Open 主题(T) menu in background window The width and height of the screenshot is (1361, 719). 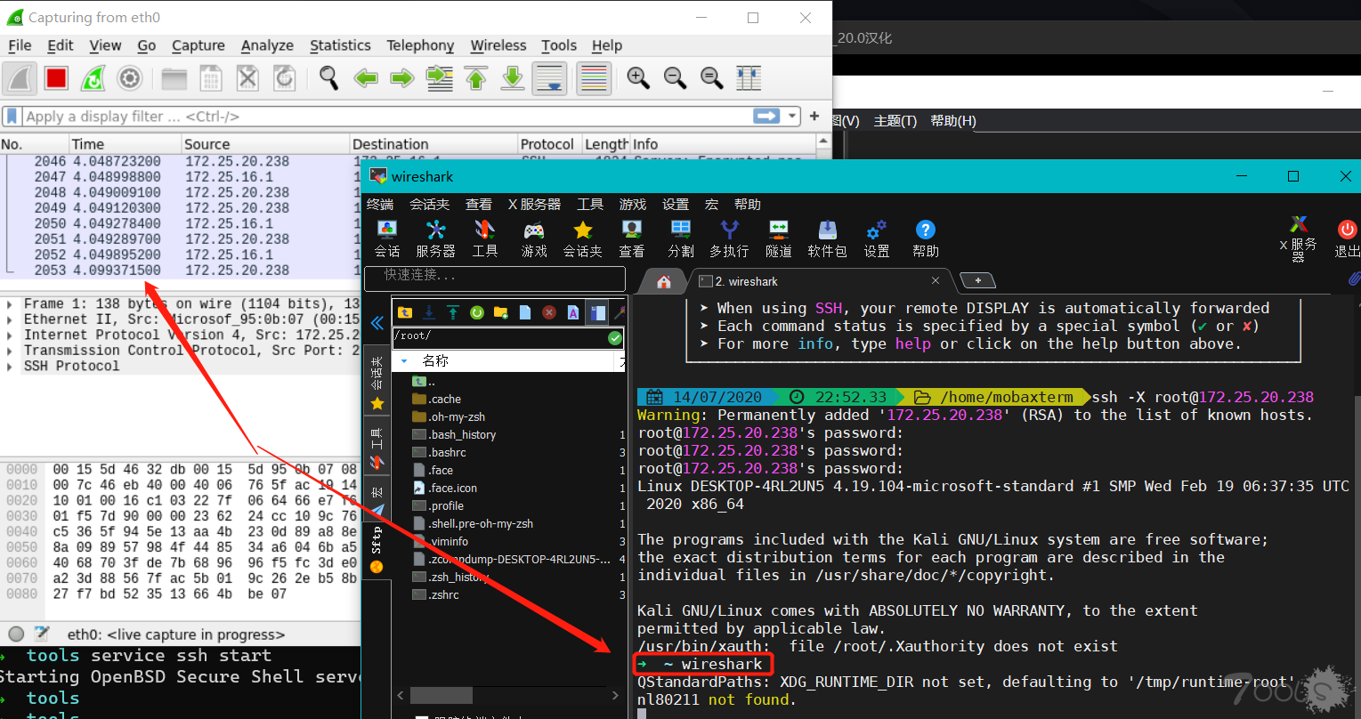click(895, 121)
